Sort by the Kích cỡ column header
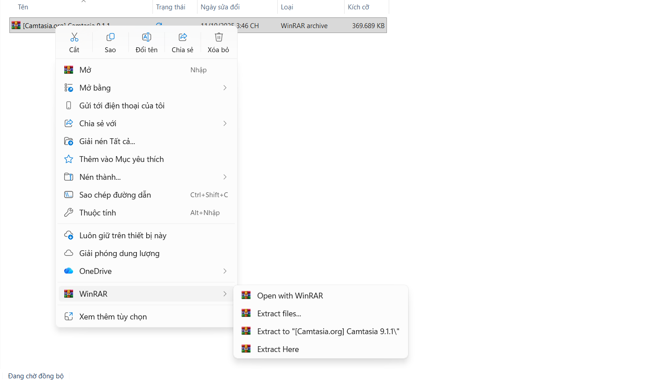Image resolution: width=666 pixels, height=381 pixels. tap(358, 7)
